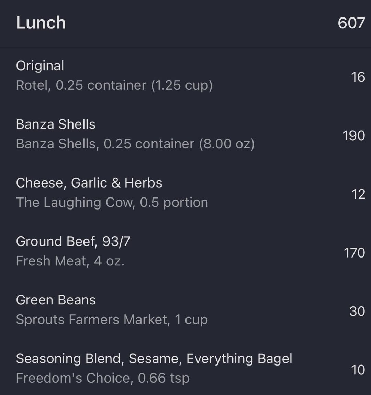The height and width of the screenshot is (395, 371).
Task: Tap the 170 calorie value
Action: (355, 253)
